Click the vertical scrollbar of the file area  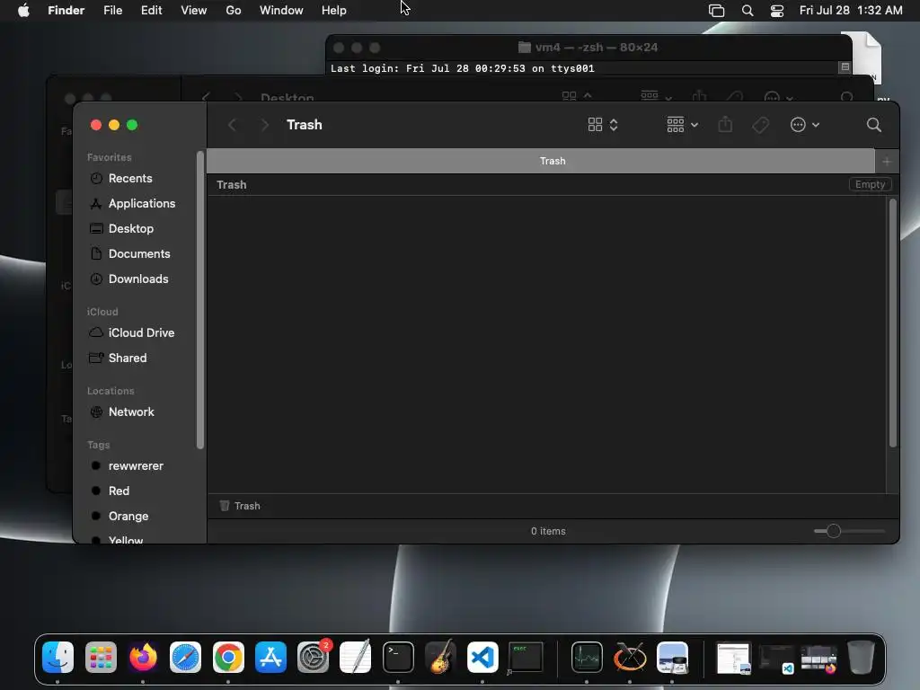pos(892,323)
